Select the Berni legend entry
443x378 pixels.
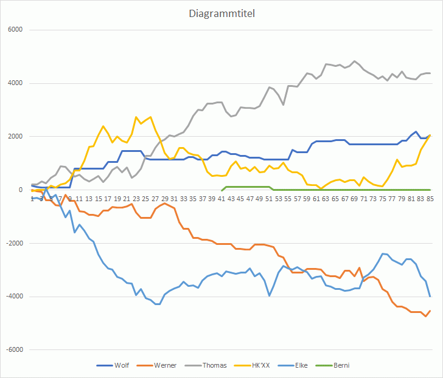coord(341,365)
